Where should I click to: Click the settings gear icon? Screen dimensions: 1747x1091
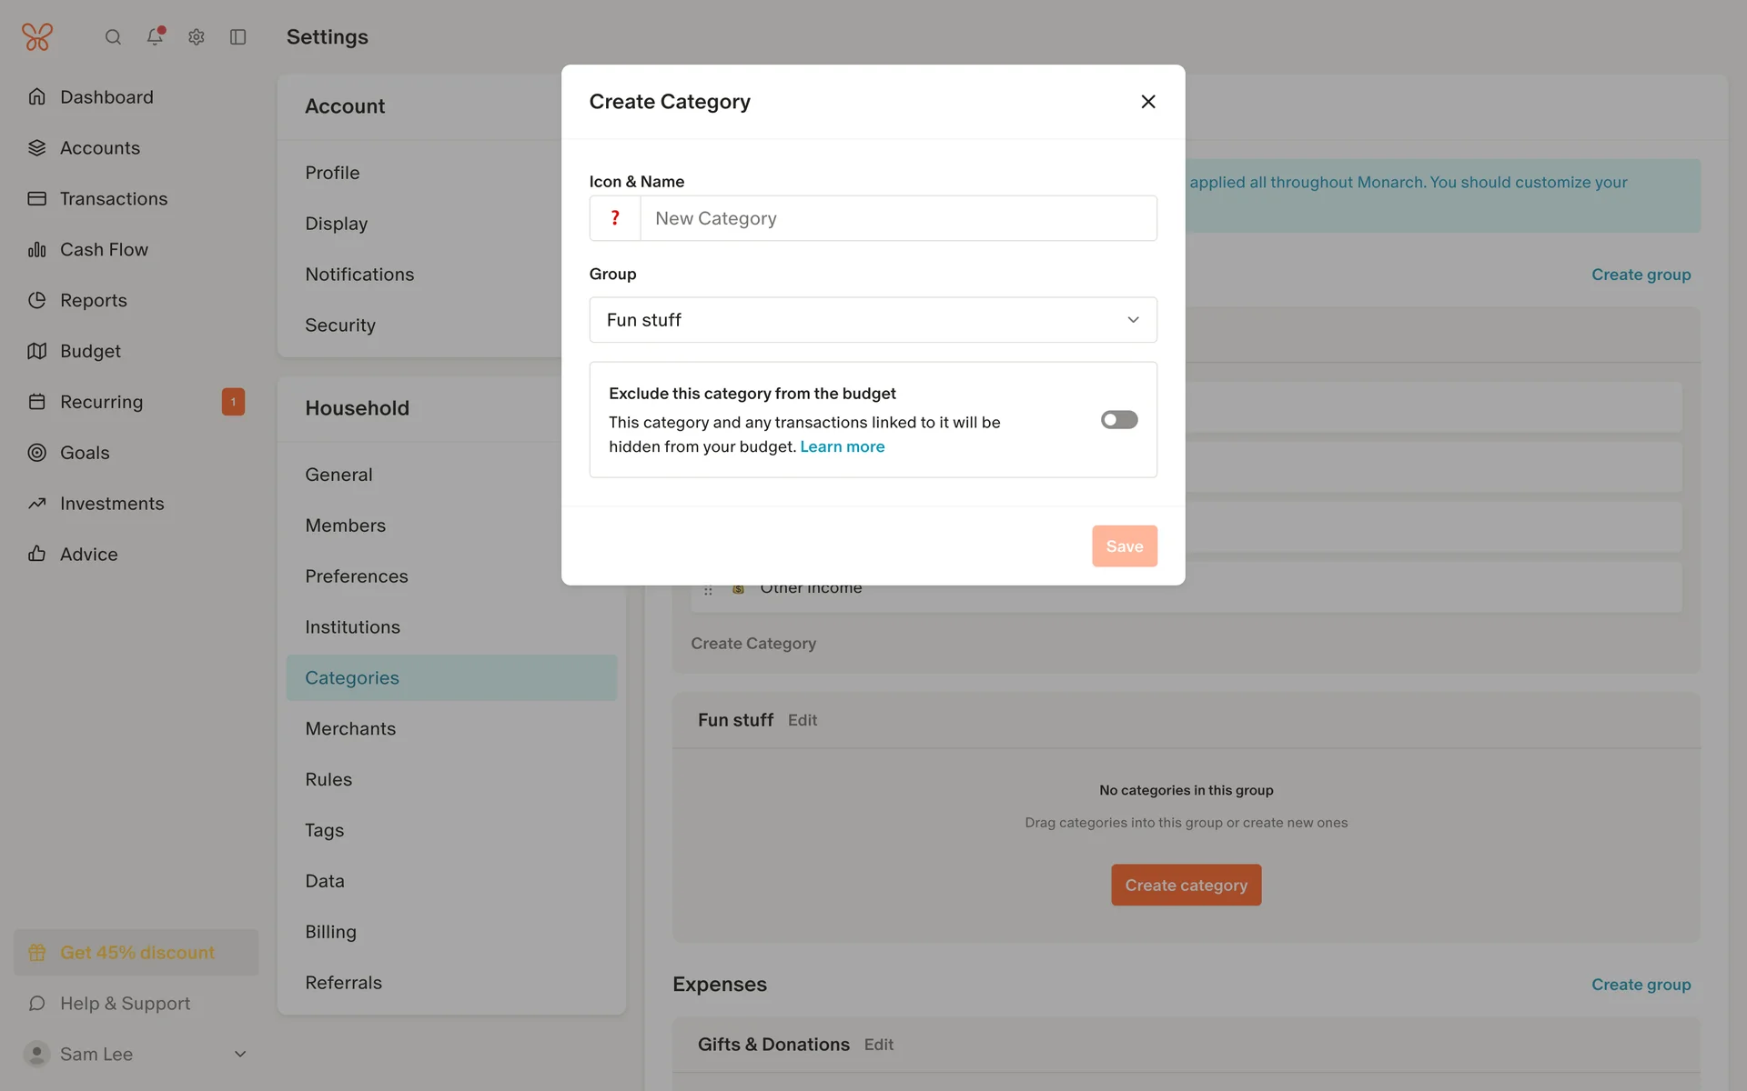coord(197,37)
